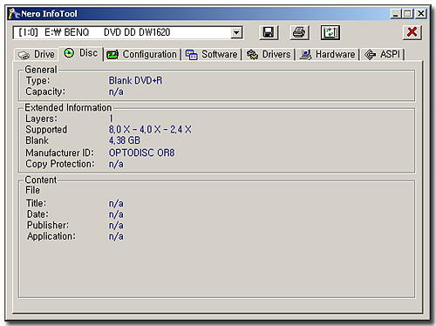Click the red X exit icon
Screen dimensions: 436x326
point(412,32)
